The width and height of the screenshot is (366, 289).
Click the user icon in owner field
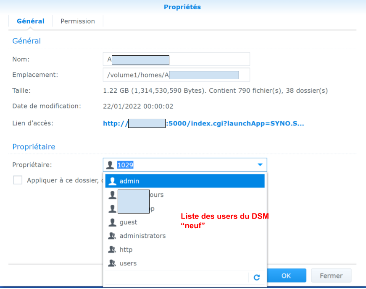111,165
